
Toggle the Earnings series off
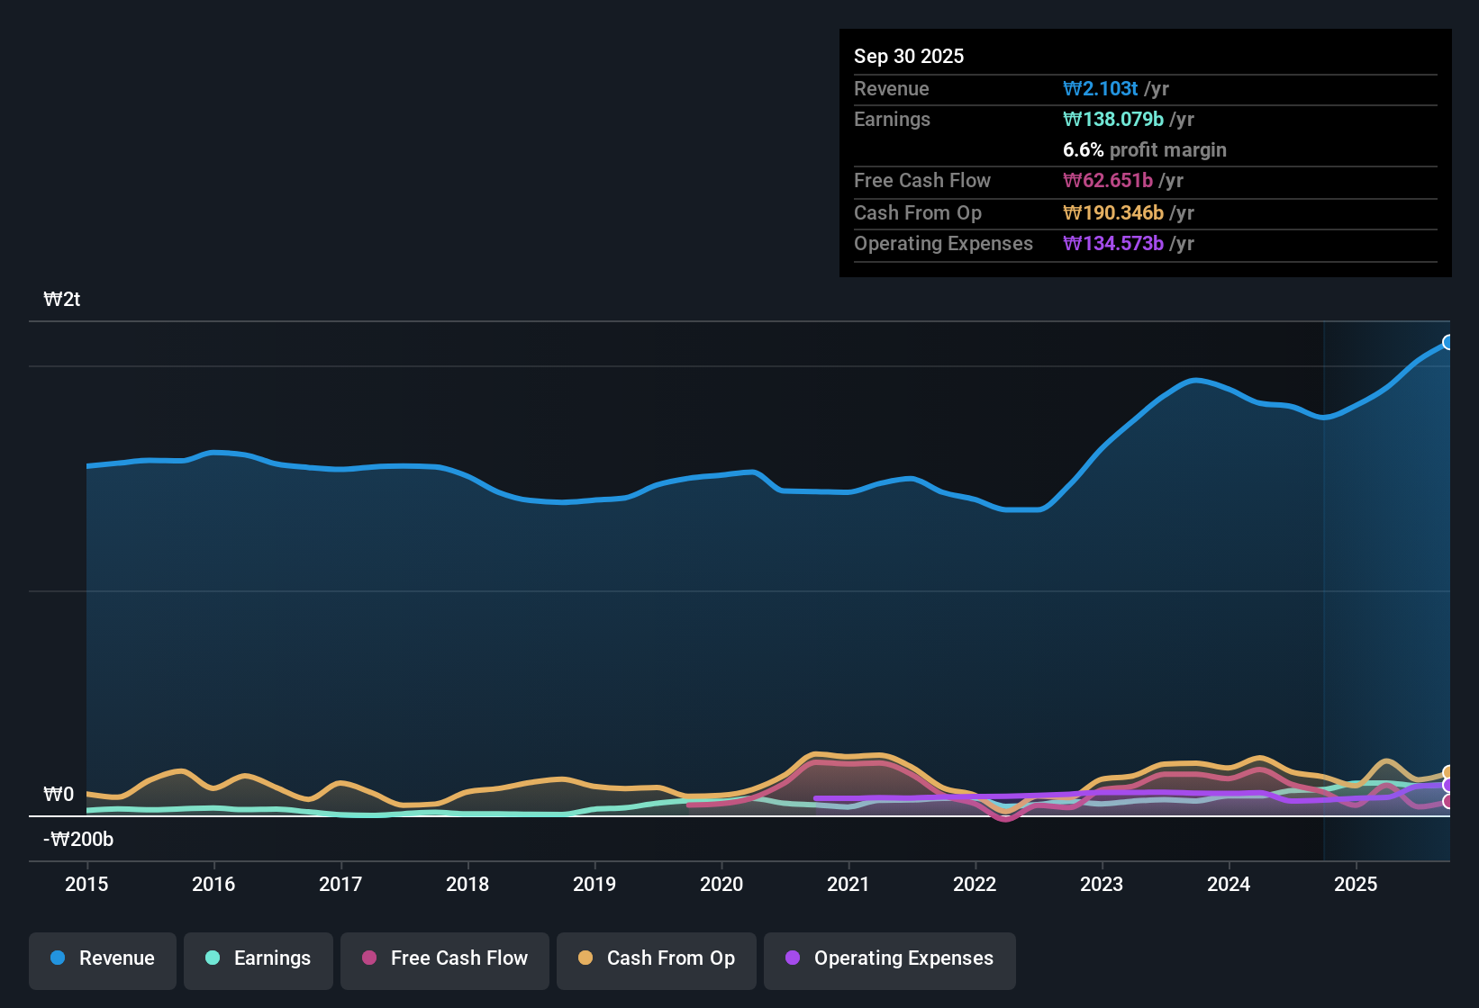pos(259,958)
